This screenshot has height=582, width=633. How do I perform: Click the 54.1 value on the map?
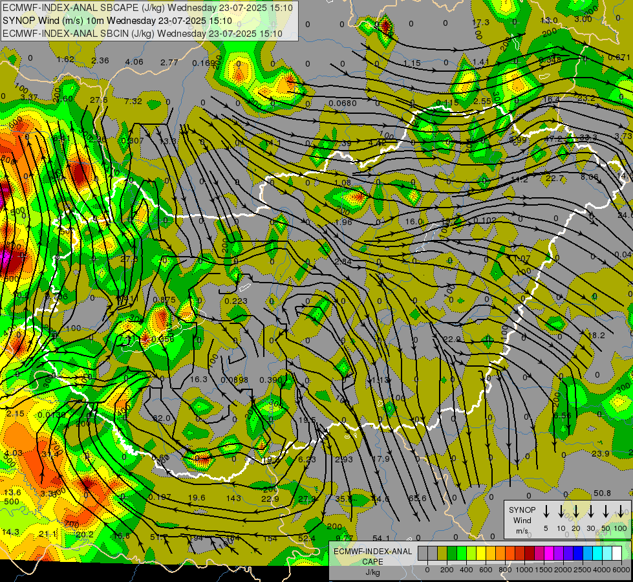click(381, 538)
